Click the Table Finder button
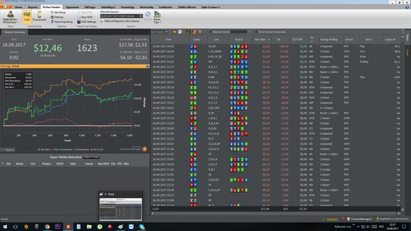Viewport: 411px width, 231px height. pyautogui.click(x=91, y=157)
